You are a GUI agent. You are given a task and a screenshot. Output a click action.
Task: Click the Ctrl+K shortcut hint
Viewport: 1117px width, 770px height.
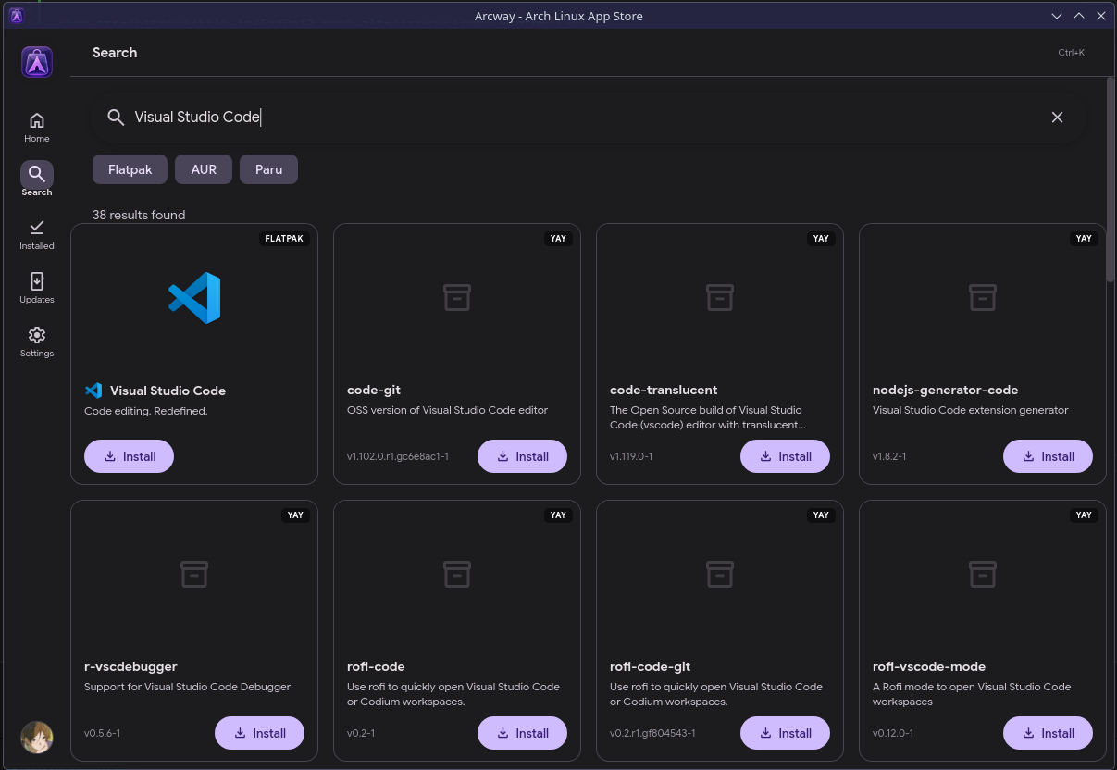1071,53
